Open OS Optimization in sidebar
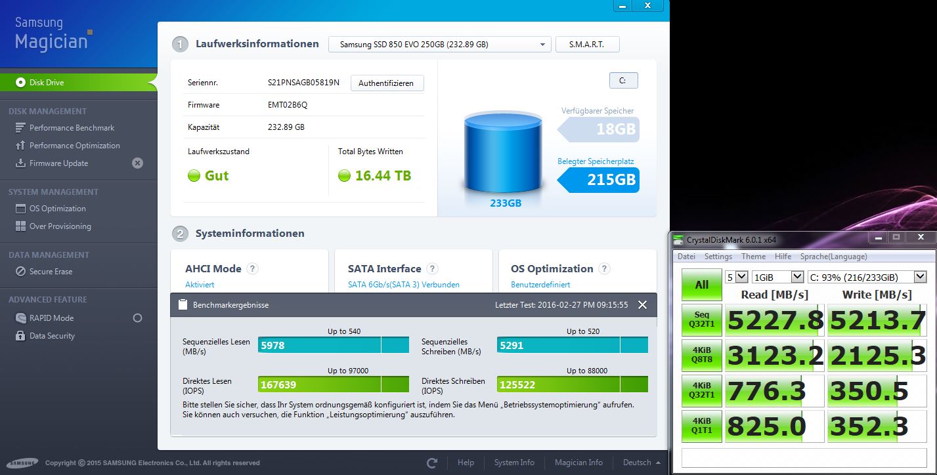The width and height of the screenshot is (937, 475). (x=57, y=209)
